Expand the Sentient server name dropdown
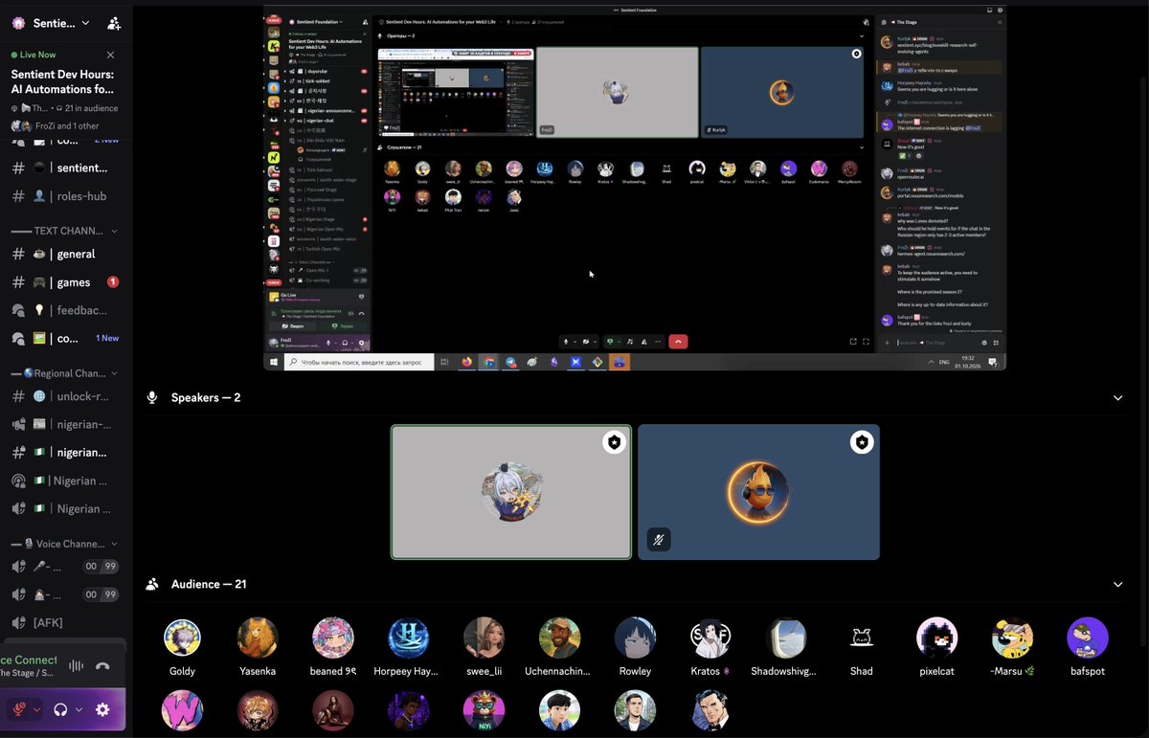This screenshot has width=1149, height=738. coord(86,23)
